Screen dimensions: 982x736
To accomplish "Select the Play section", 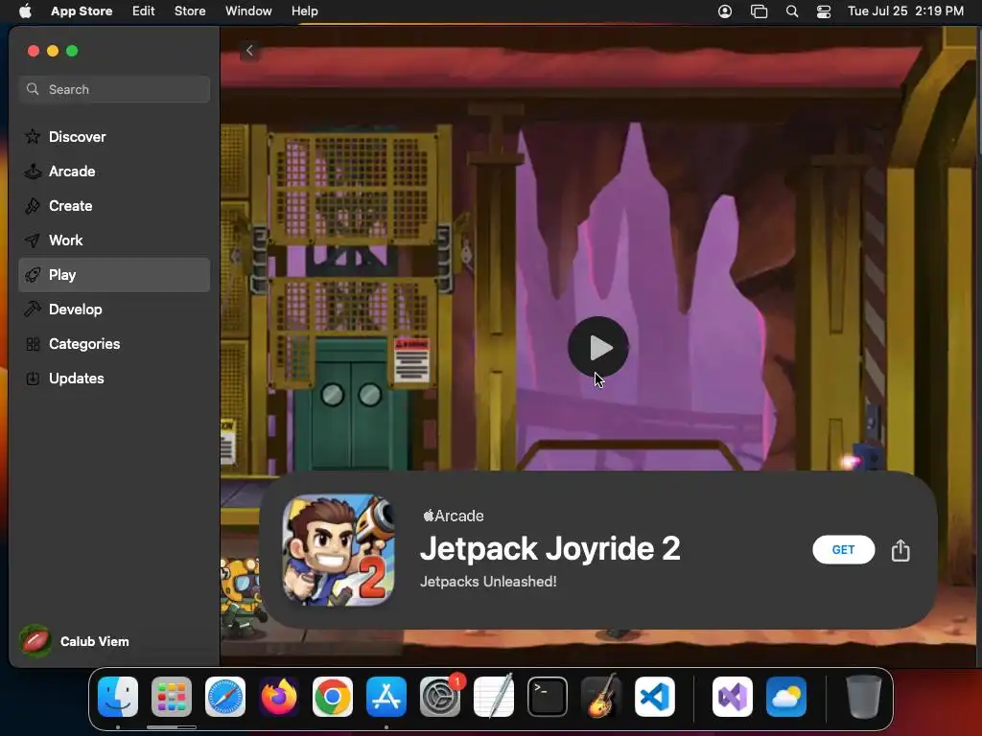I will click(x=114, y=275).
